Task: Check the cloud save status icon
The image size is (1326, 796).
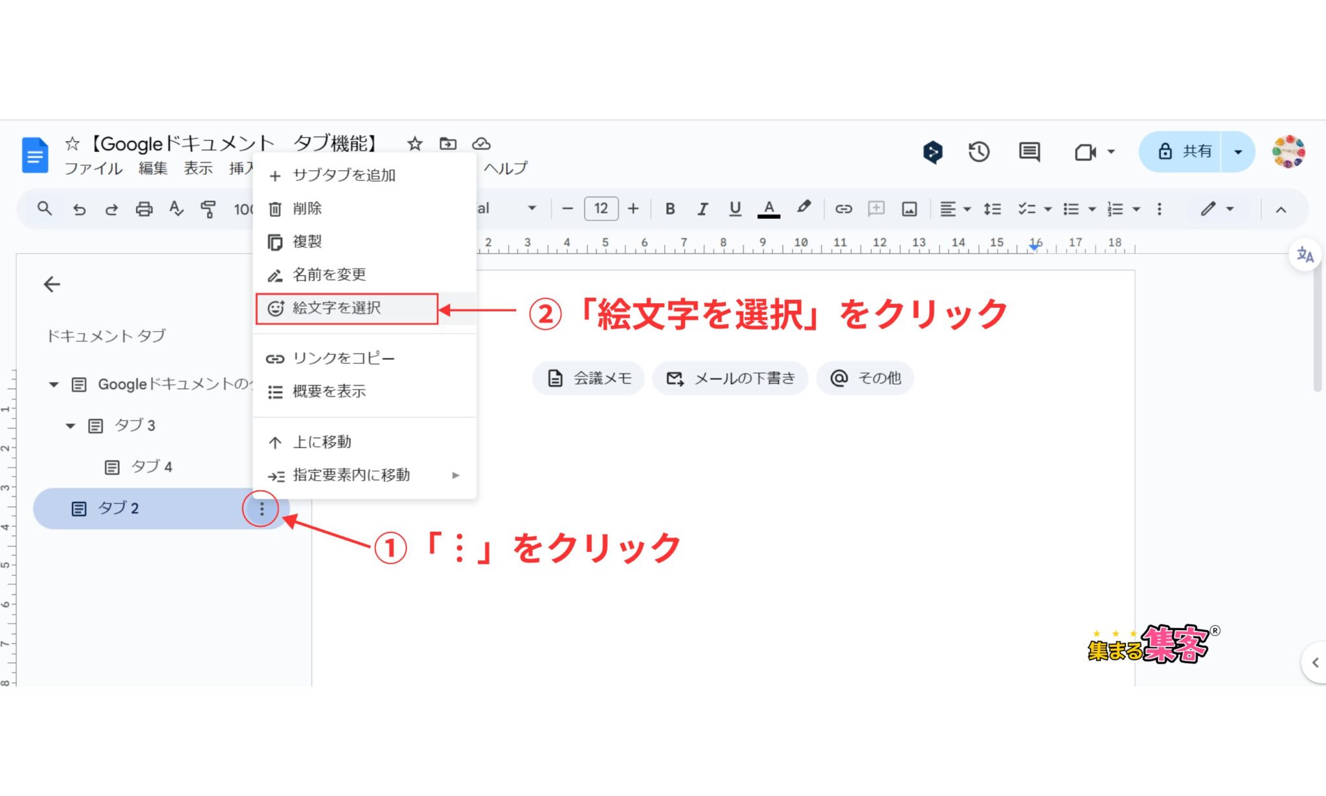Action: pyautogui.click(x=481, y=144)
